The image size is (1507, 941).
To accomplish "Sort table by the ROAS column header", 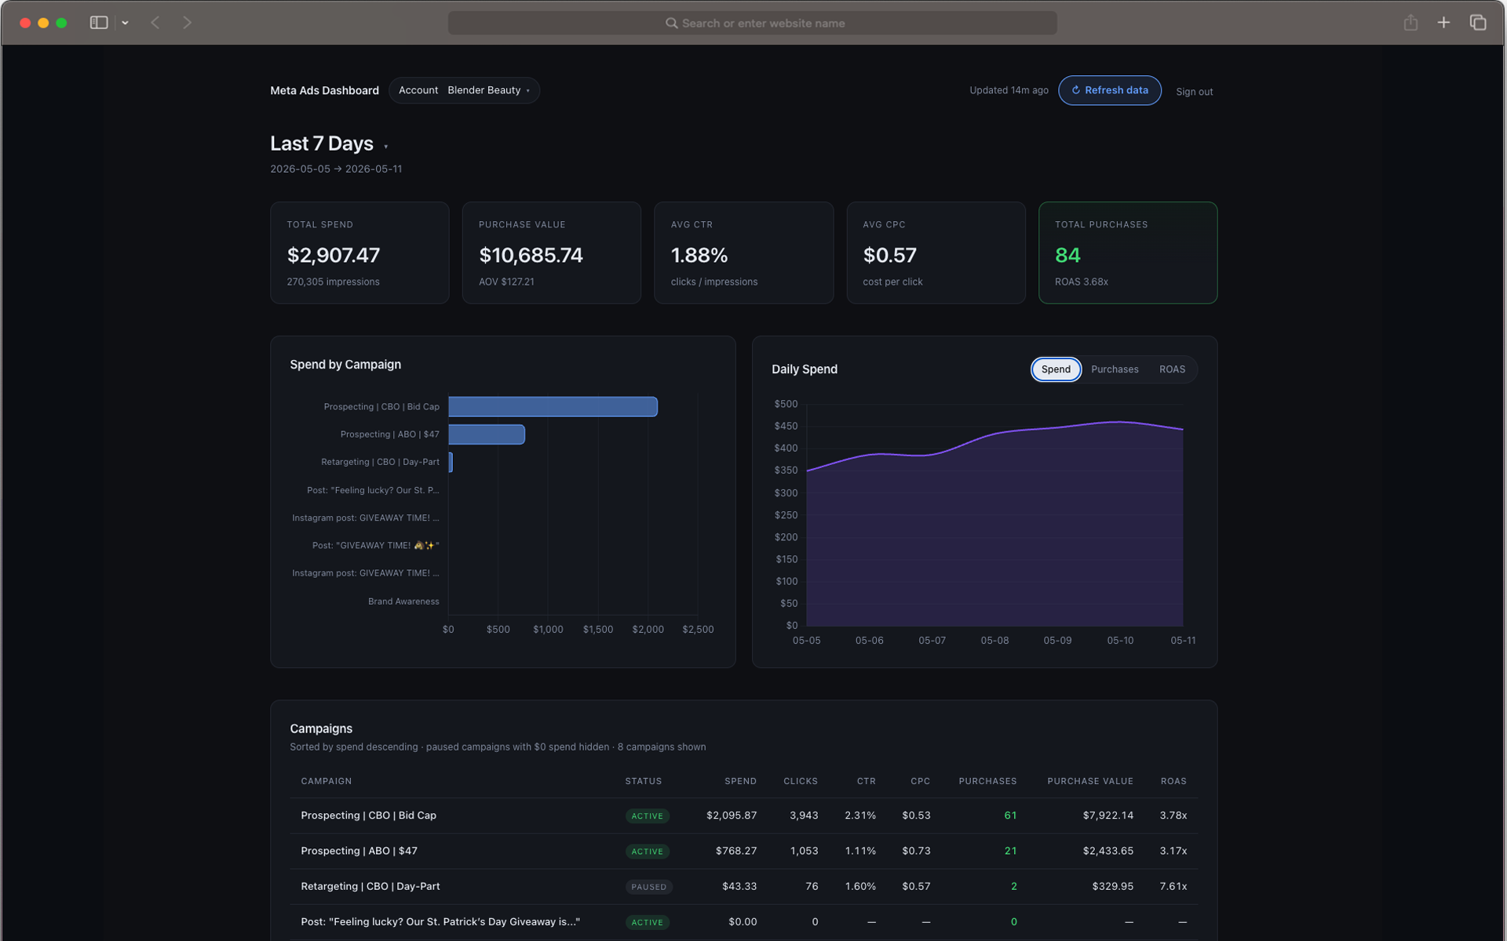I will coord(1173,781).
